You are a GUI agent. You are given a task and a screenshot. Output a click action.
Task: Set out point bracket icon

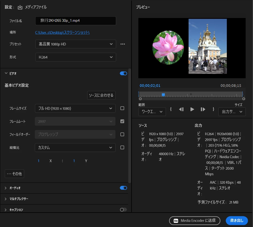(x=213, y=109)
